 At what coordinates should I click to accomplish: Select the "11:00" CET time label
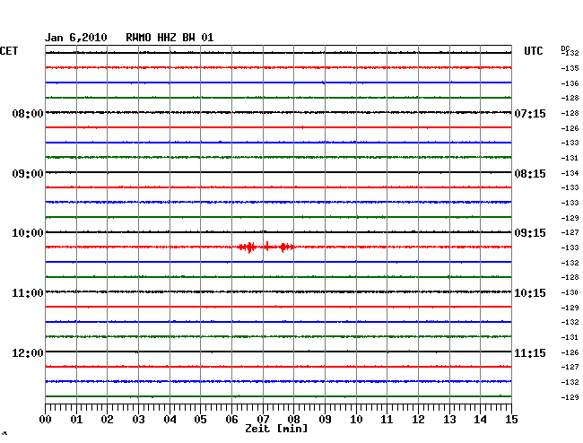[x=28, y=293]
